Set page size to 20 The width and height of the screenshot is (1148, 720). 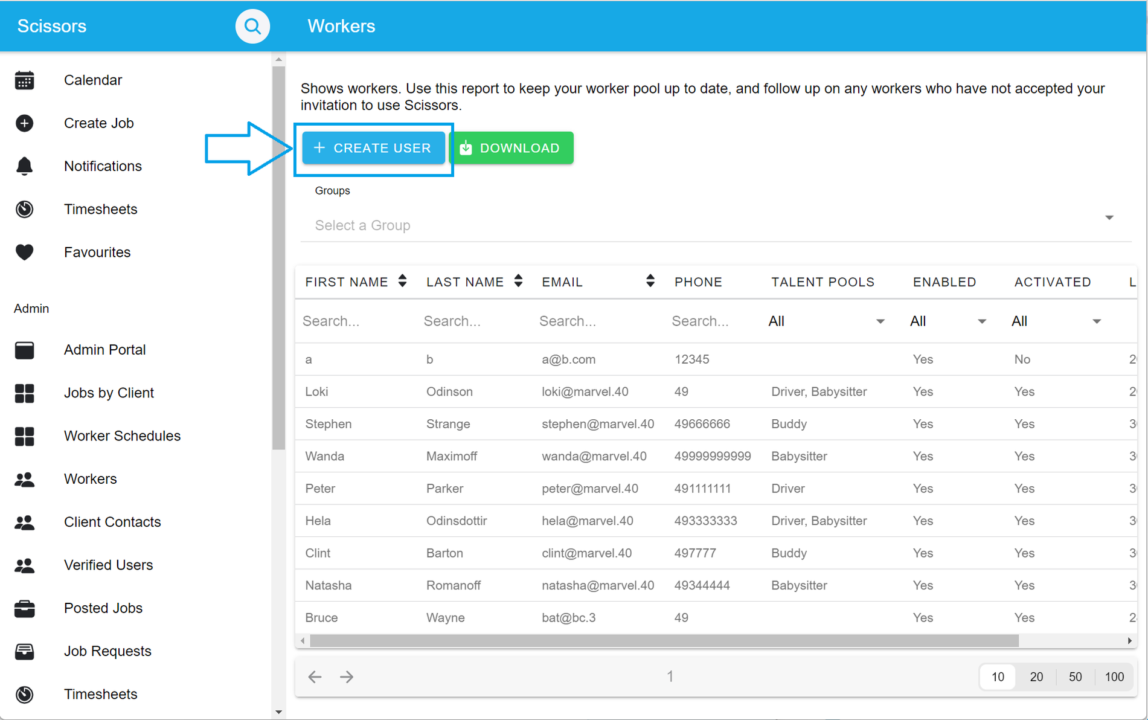[1036, 677]
